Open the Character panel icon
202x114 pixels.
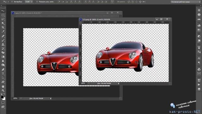[199, 58]
